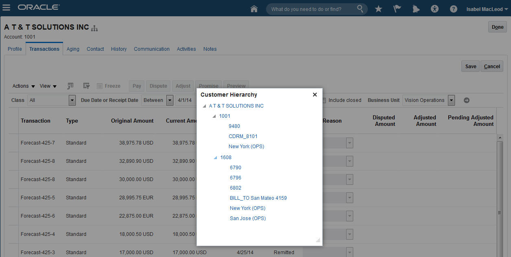Select site 9480 in hierarchy
This screenshot has width=511, height=257.
pos(234,126)
